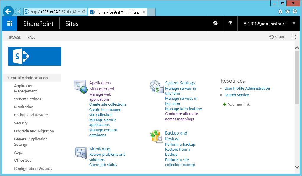
Task: Click the Backup and Restore section icon
Action: point(157,137)
